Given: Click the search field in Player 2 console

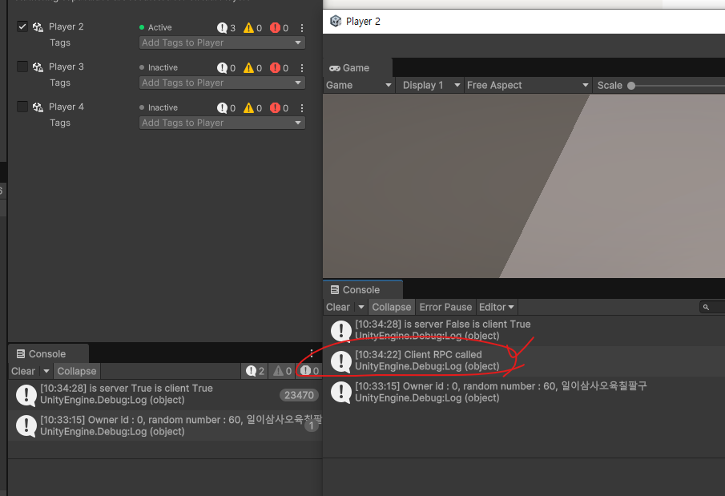Looking at the screenshot, I should point(712,307).
